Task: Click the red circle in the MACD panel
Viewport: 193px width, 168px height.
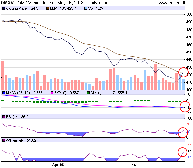Action: [x=185, y=107]
